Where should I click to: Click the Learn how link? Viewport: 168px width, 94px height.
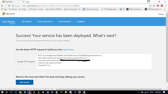(68, 49)
